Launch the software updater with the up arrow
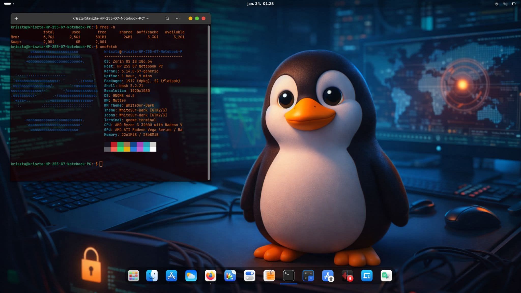521x293 pixels. (x=328, y=276)
